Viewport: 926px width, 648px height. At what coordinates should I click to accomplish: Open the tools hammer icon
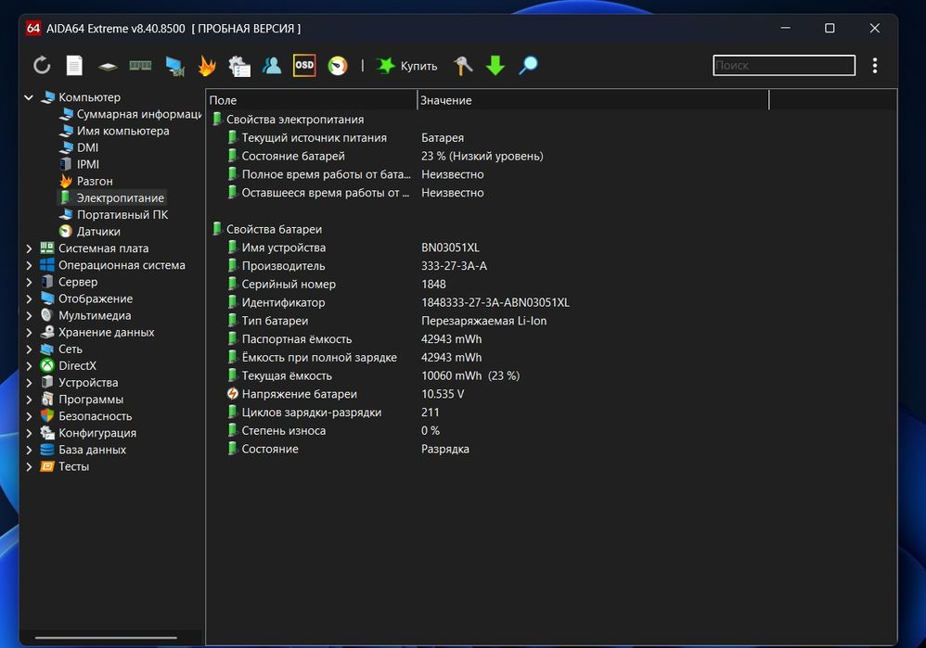click(x=463, y=66)
